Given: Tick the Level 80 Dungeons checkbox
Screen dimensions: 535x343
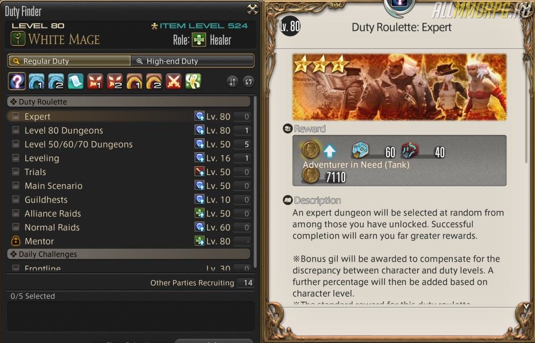Looking at the screenshot, I should tap(16, 130).
